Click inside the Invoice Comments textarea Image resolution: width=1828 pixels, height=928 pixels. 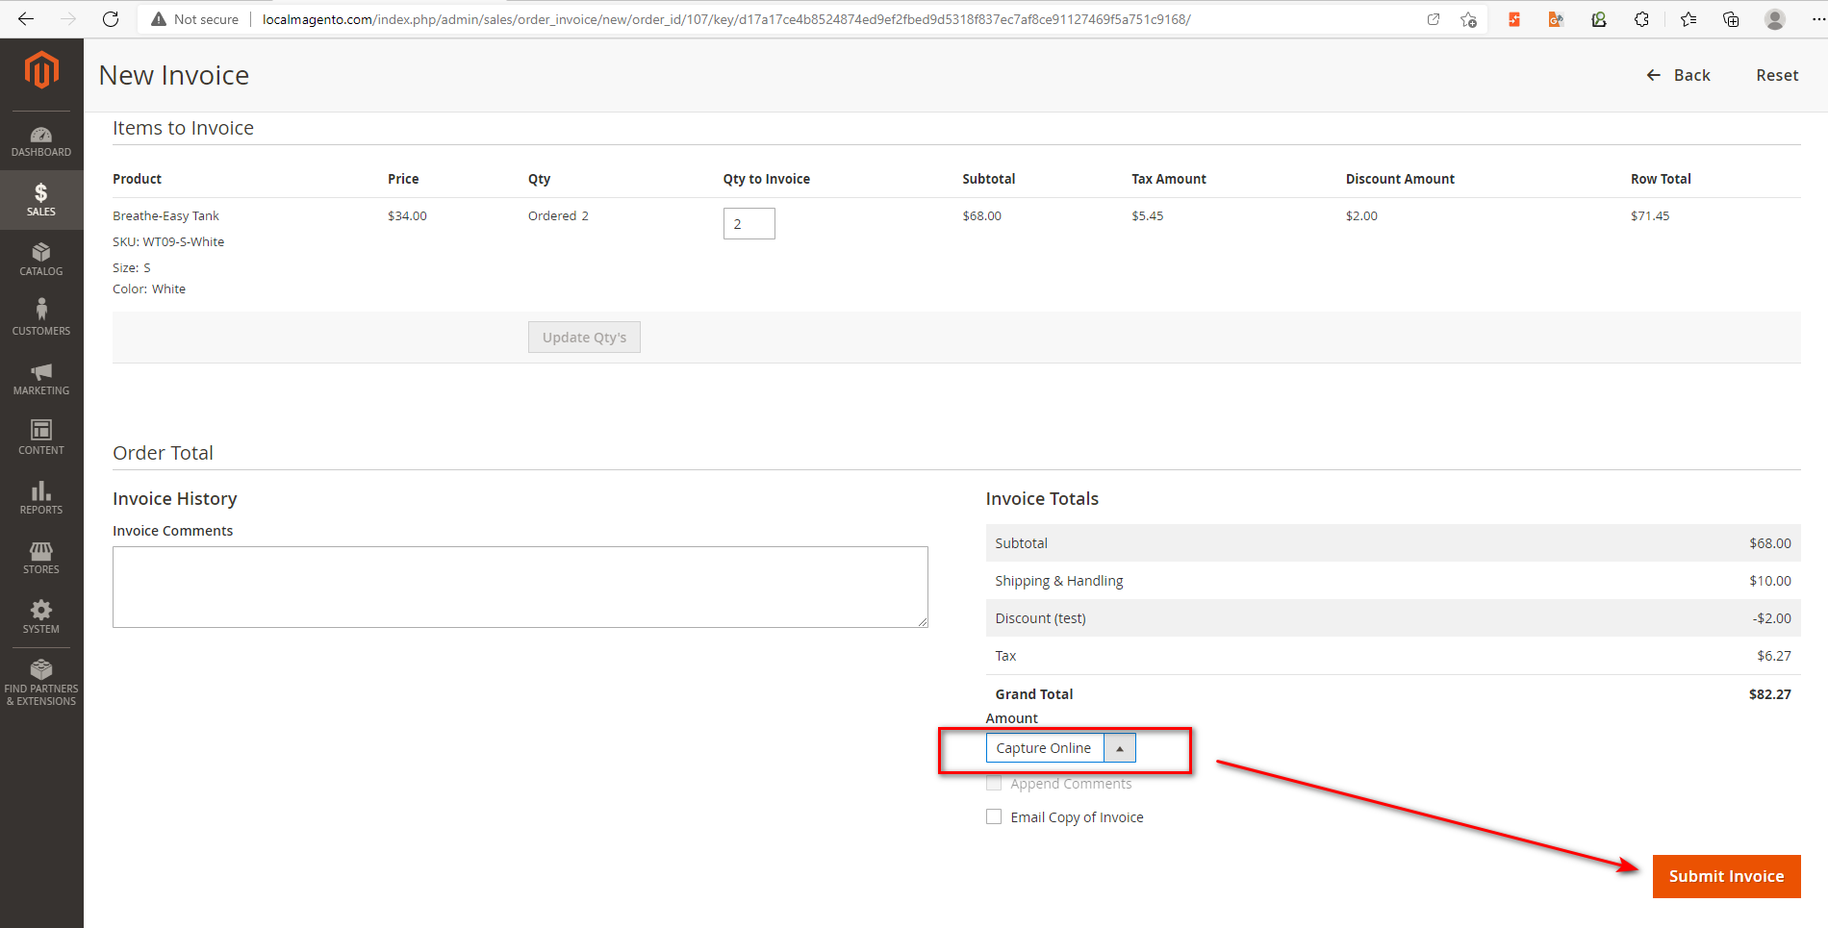[520, 587]
